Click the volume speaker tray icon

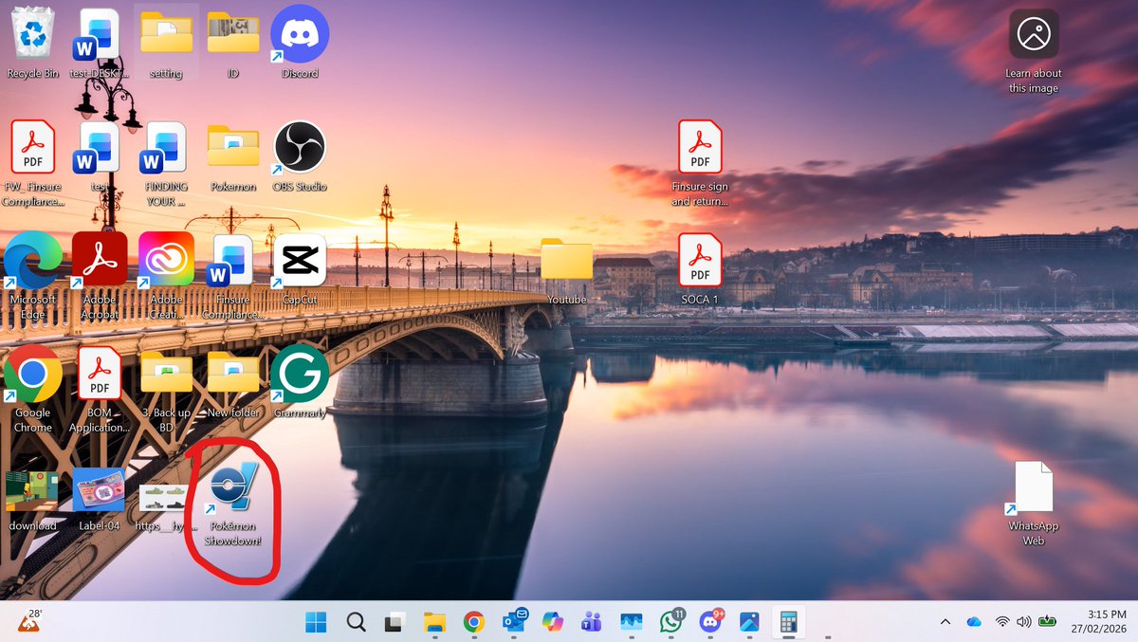click(x=1023, y=622)
